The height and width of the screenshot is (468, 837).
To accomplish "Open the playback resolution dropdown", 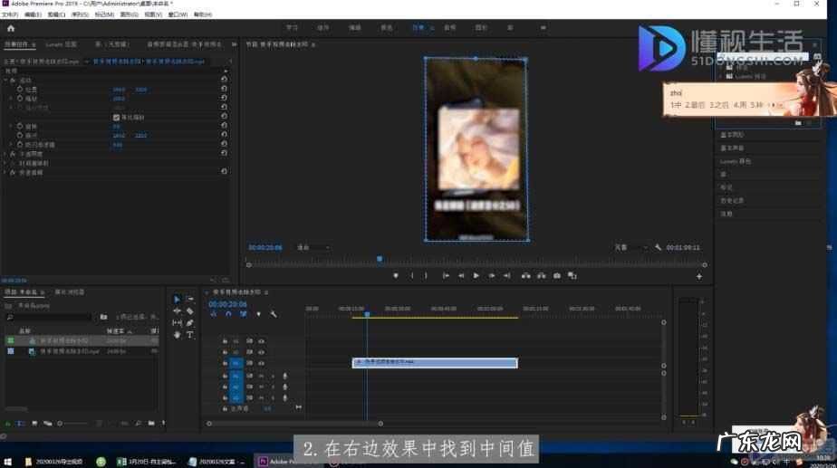I will pos(627,247).
